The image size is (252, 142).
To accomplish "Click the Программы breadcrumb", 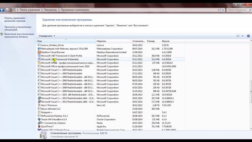I will point(50,10).
